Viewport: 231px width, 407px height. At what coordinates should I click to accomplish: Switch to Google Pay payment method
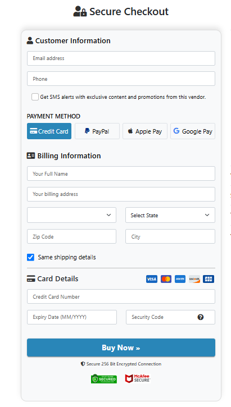tap(193, 131)
